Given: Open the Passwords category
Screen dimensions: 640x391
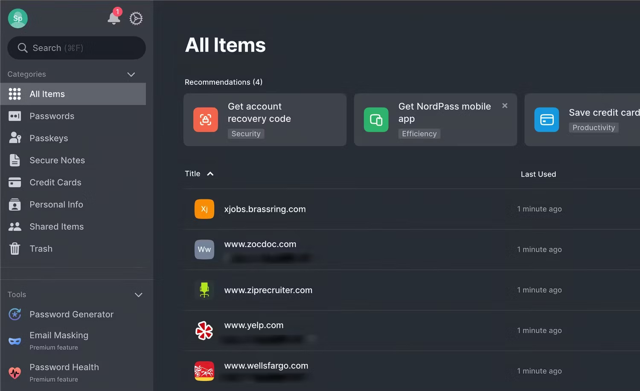Looking at the screenshot, I should pyautogui.click(x=73, y=116).
